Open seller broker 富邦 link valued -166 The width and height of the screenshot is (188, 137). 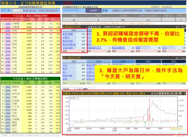coord(65,79)
